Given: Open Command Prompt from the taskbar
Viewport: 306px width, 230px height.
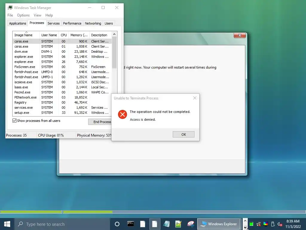Looking at the screenshot, I should [131, 224].
